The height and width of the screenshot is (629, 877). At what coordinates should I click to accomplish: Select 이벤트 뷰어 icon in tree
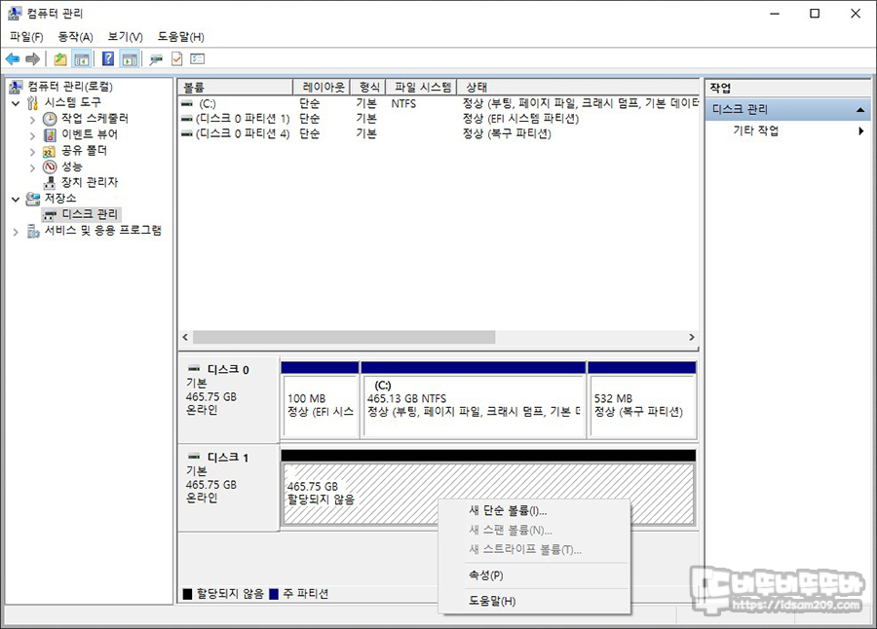(50, 134)
